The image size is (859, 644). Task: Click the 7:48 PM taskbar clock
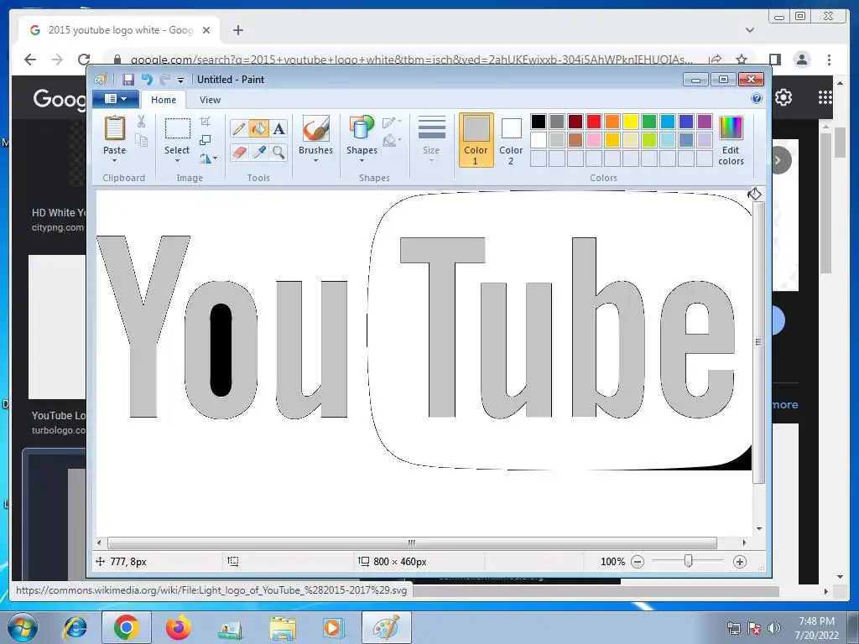(x=816, y=621)
